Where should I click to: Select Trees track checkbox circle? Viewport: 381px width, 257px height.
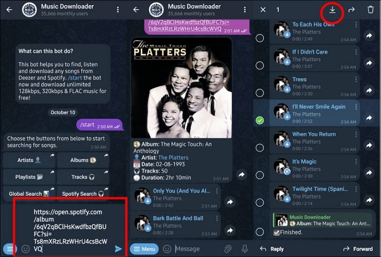260,93
